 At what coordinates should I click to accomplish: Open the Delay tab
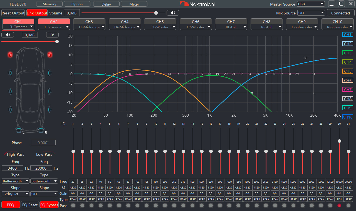point(106,4)
